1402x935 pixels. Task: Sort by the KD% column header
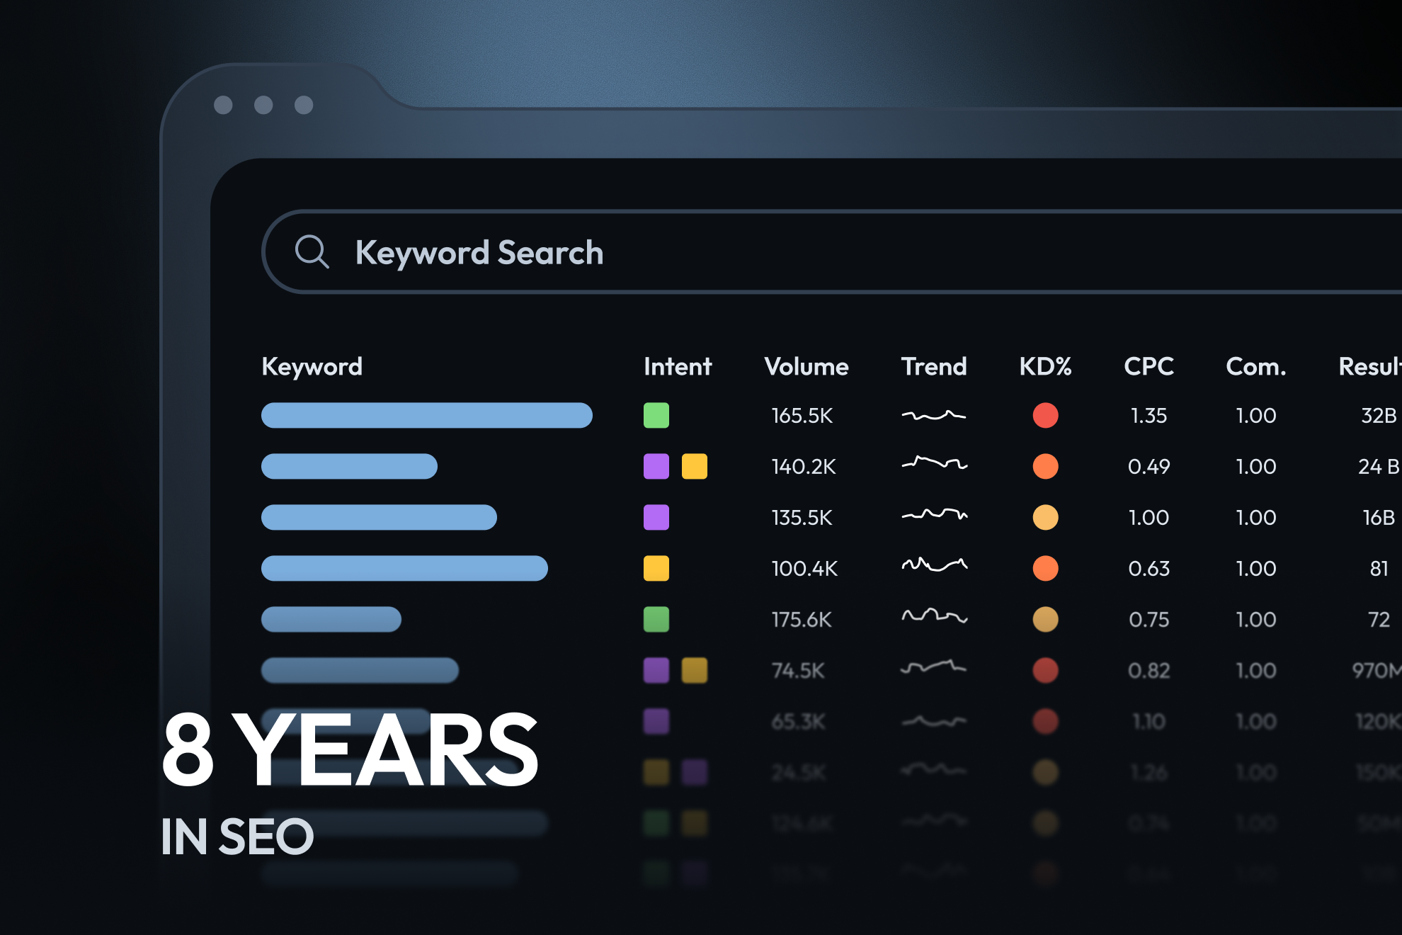pos(1045,366)
